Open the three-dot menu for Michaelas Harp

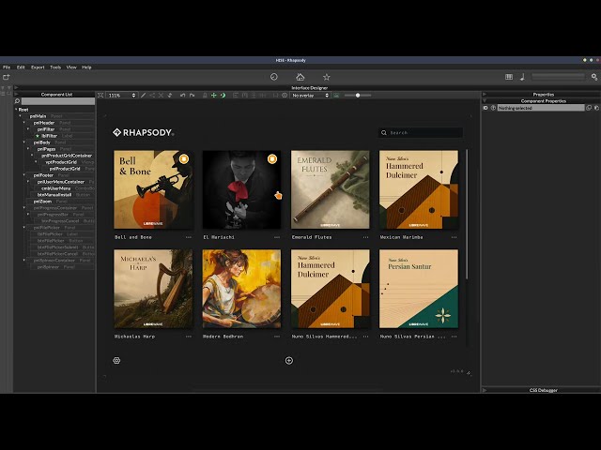(x=188, y=337)
